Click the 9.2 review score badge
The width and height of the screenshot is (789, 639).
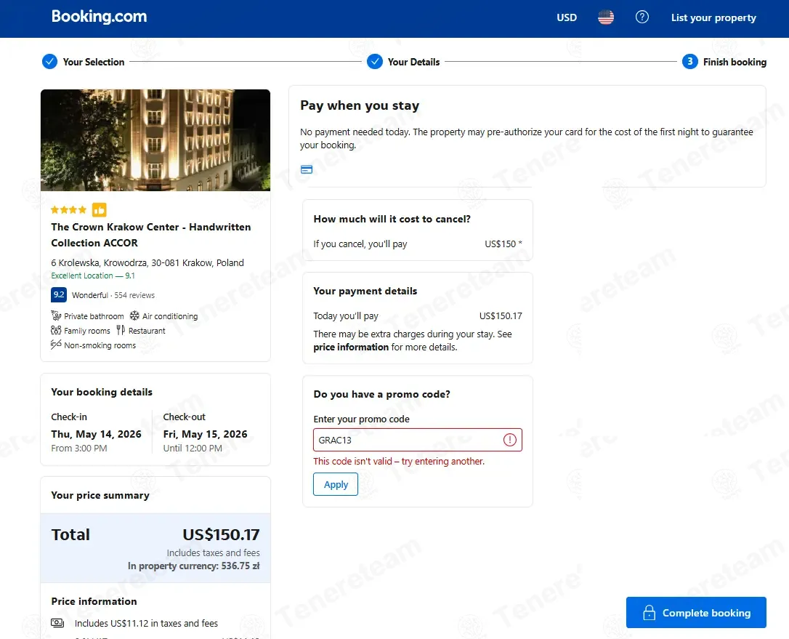pos(59,294)
